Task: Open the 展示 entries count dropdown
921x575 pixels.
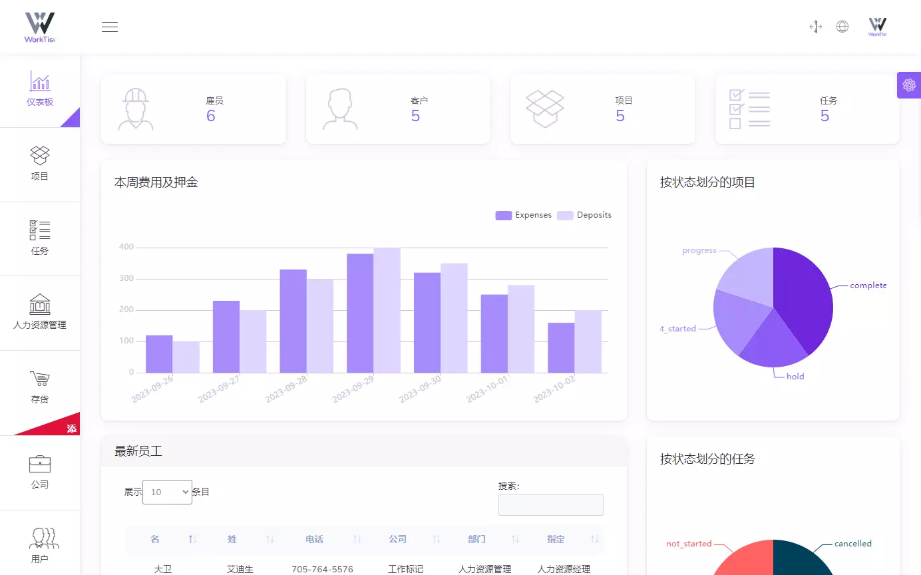Action: [x=167, y=492]
